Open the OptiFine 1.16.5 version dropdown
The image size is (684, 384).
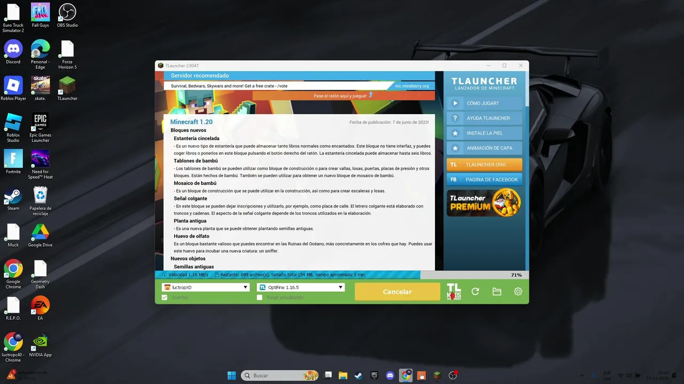pos(301,287)
